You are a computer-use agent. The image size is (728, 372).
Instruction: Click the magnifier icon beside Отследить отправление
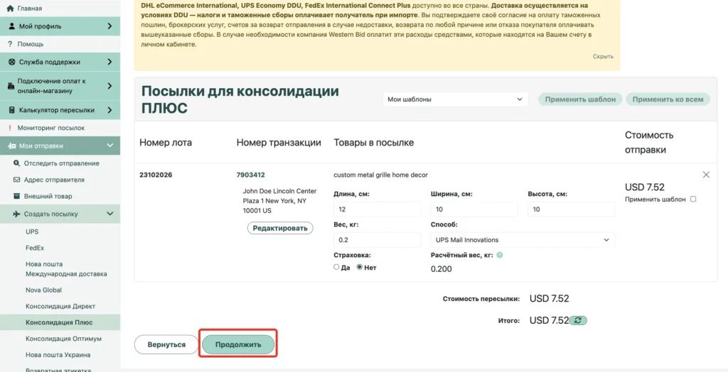[17, 163]
